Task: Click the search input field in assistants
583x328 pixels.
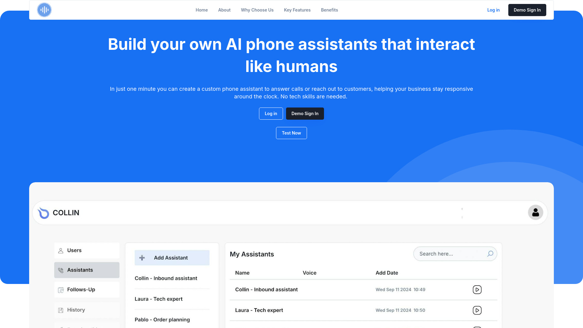Action: tap(451, 253)
